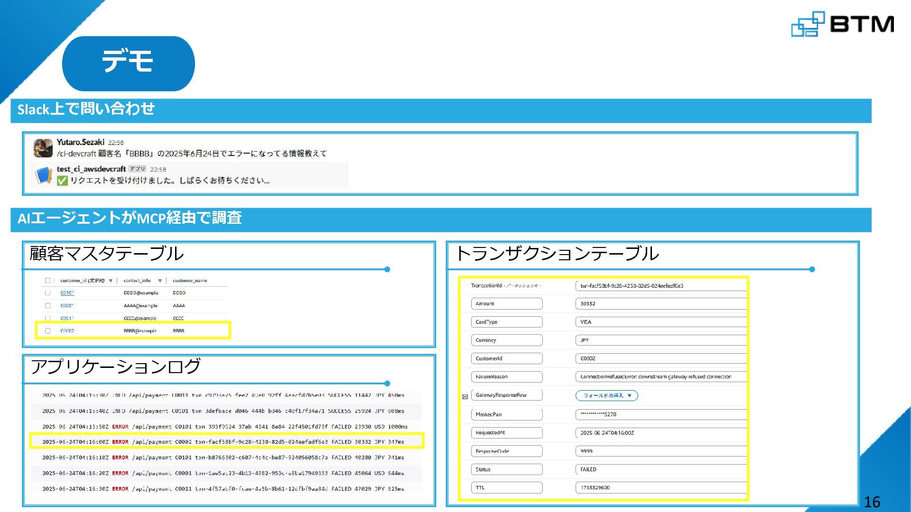Click the デモ title badge
Image resolution: width=911 pixels, height=512 pixels.
pos(128,63)
